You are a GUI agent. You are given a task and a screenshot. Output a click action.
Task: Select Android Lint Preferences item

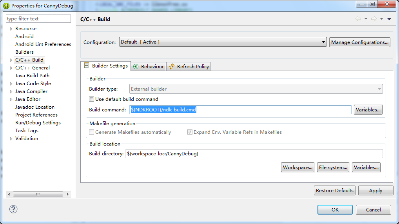coord(43,44)
